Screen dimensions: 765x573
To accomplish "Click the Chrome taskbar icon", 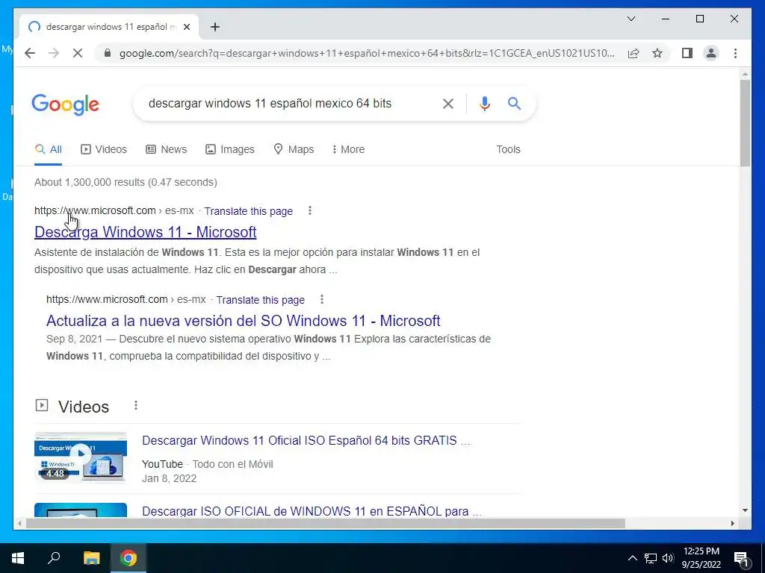I will tap(128, 558).
